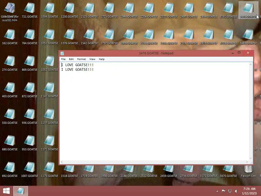This screenshot has width=261, height=196.
Task: Select the 1525.GOATSE desktop file
Action: click(x=89, y=10)
